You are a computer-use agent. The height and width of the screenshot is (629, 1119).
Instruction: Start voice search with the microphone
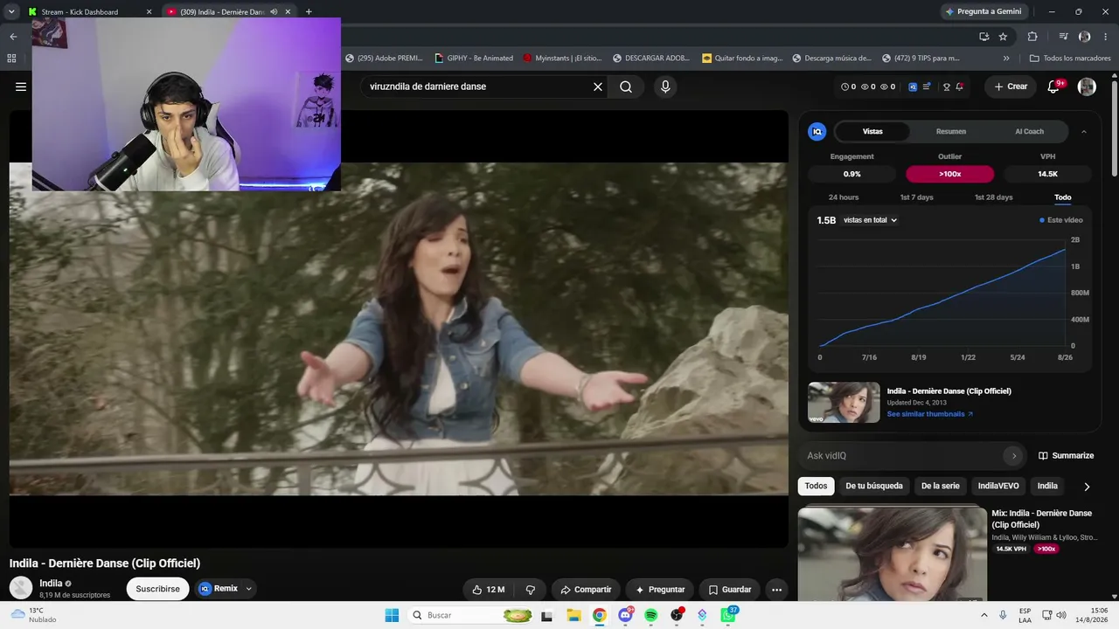tap(665, 86)
